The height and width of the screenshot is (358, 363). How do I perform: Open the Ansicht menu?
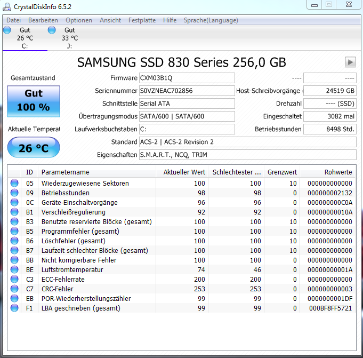pos(110,20)
